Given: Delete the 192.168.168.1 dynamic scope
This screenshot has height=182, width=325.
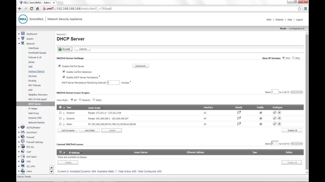Looking at the screenshot, I should pos(279,118).
